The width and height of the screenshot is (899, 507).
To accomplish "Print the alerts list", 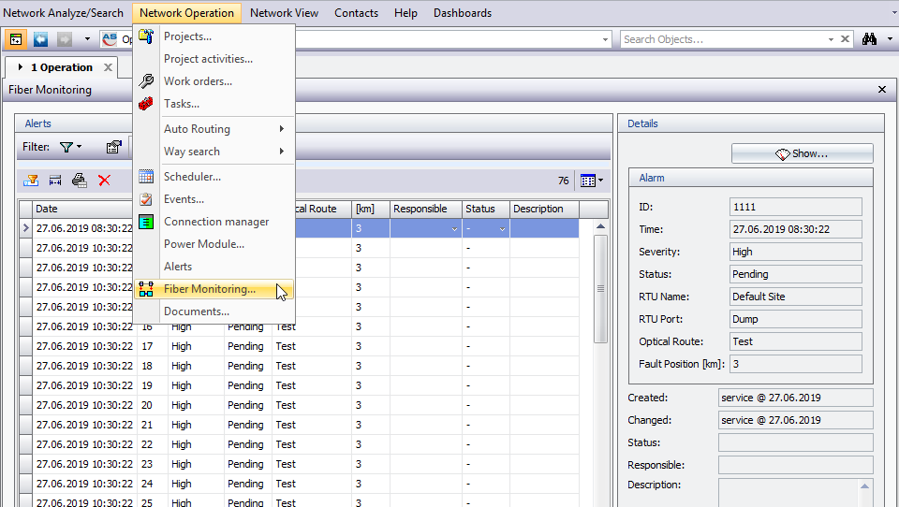I will coord(80,181).
